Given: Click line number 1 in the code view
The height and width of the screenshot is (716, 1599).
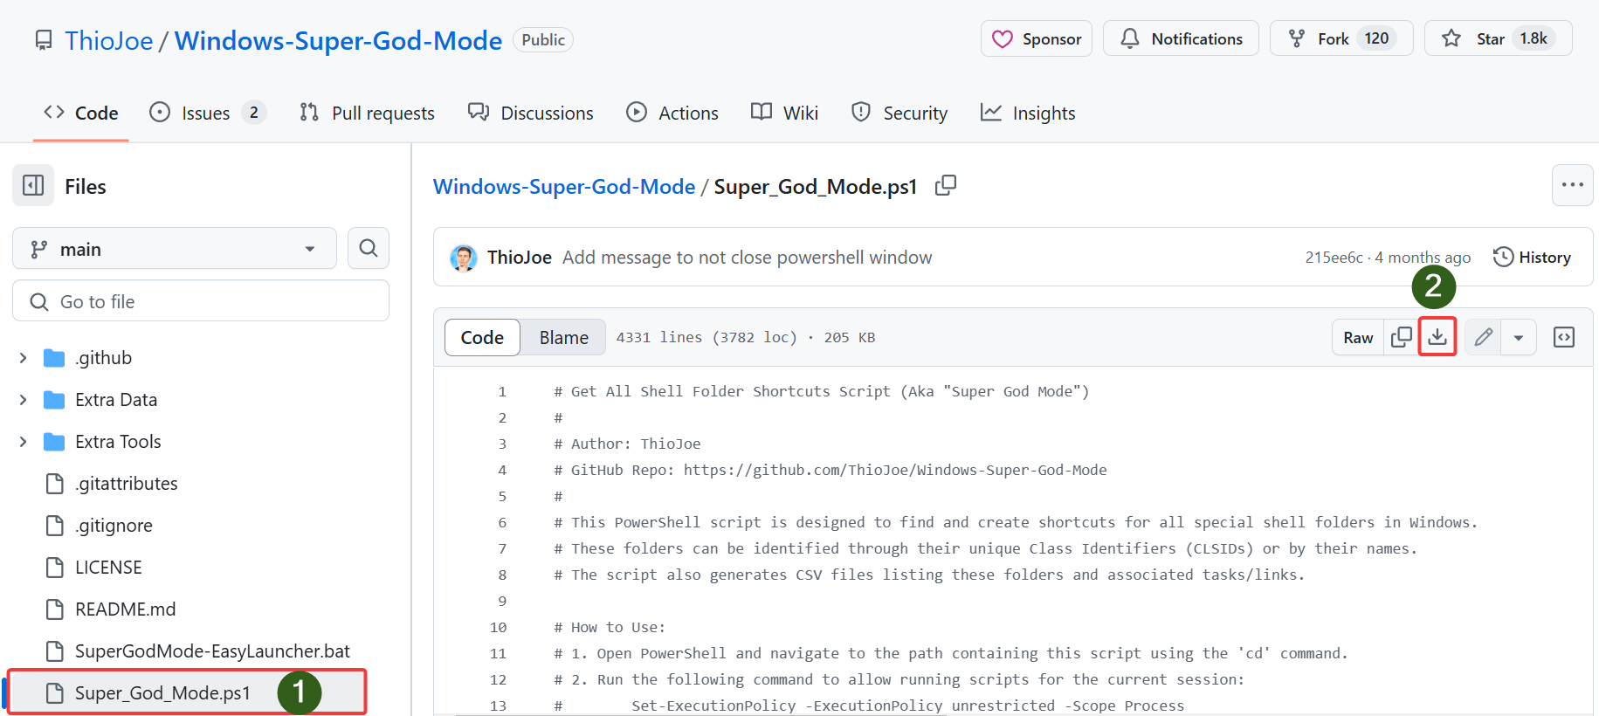Looking at the screenshot, I should [x=502, y=391].
